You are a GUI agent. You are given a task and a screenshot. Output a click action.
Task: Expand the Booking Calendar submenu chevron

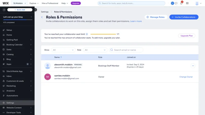tap(31, 44)
